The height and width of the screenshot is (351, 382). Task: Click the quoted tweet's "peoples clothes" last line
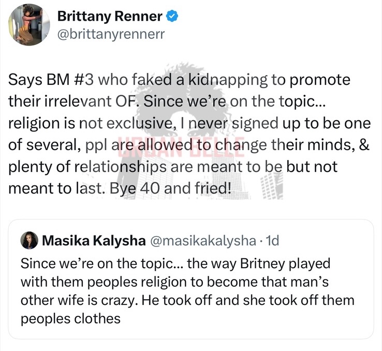[70, 318]
